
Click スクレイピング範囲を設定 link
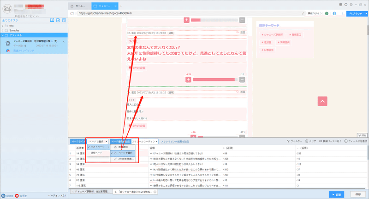pyautogui.click(x=175, y=142)
